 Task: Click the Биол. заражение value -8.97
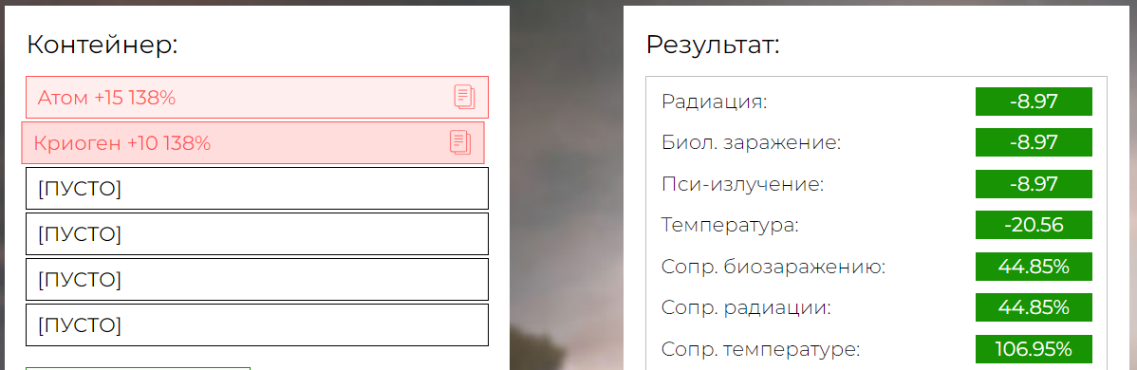1034,143
